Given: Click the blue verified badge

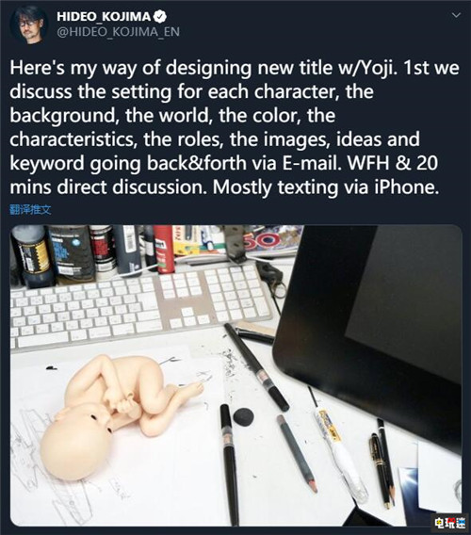Looking at the screenshot, I should 160,16.
